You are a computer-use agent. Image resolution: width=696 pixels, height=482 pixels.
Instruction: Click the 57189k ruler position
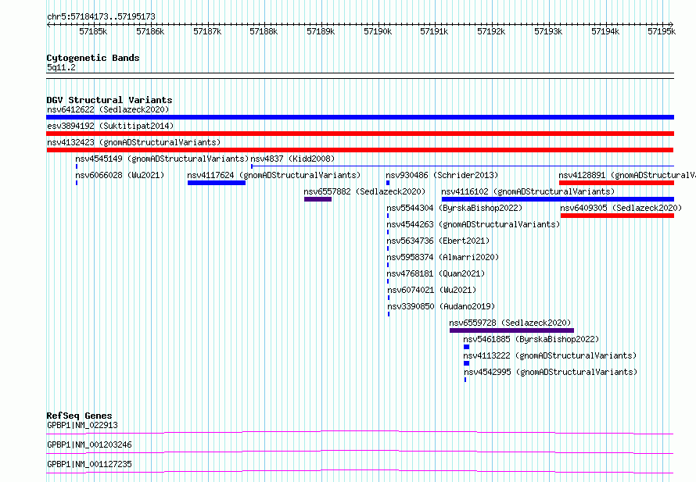click(321, 31)
